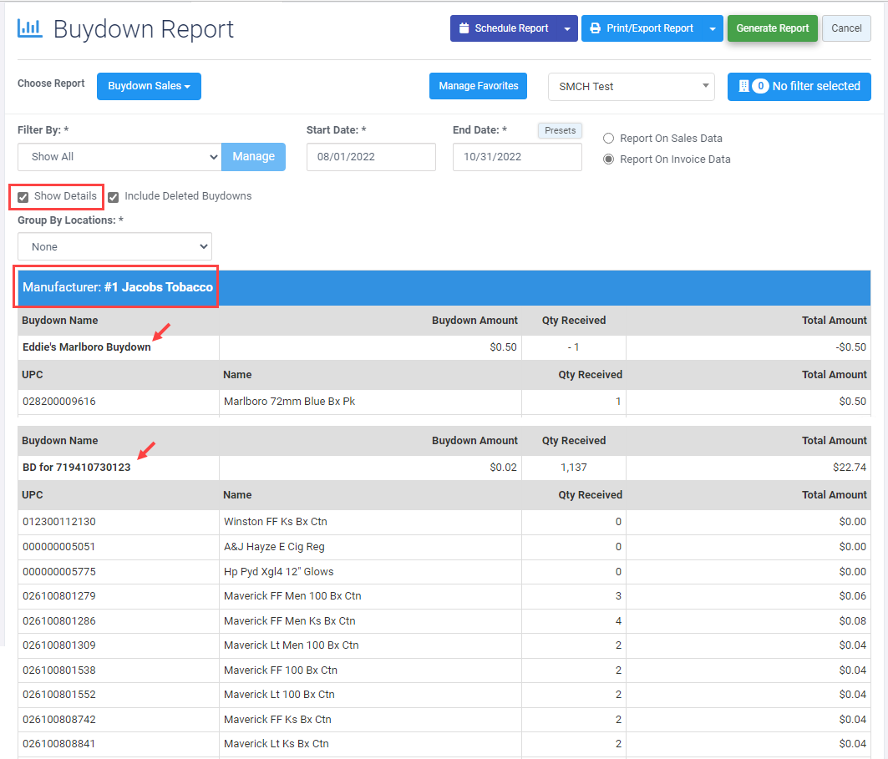The image size is (888, 759).
Task: Click the bar chart icon beside Buydown Report
Action: point(29,28)
